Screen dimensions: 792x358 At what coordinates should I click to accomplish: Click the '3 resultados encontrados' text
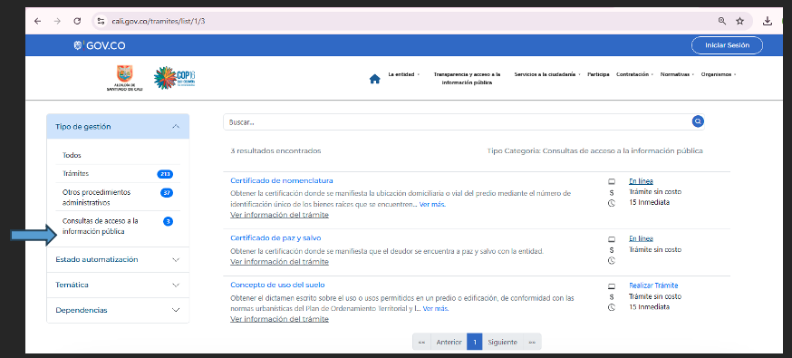pos(275,150)
